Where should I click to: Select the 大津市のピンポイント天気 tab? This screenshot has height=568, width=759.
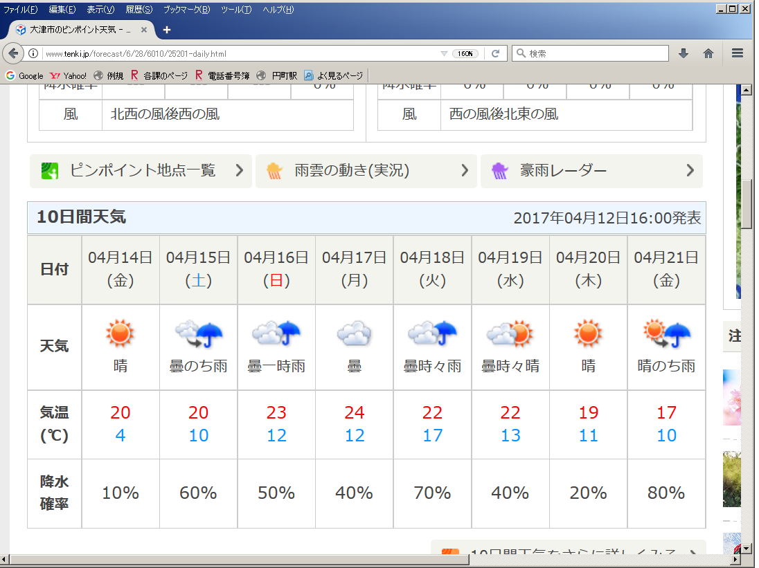80,30
